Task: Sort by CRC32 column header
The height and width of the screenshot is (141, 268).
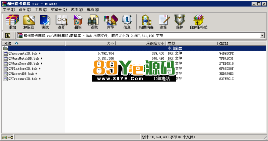Action: [242, 43]
